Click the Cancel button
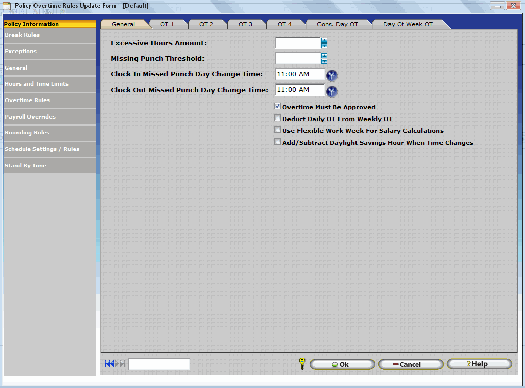This screenshot has width=525, height=388. (x=410, y=364)
